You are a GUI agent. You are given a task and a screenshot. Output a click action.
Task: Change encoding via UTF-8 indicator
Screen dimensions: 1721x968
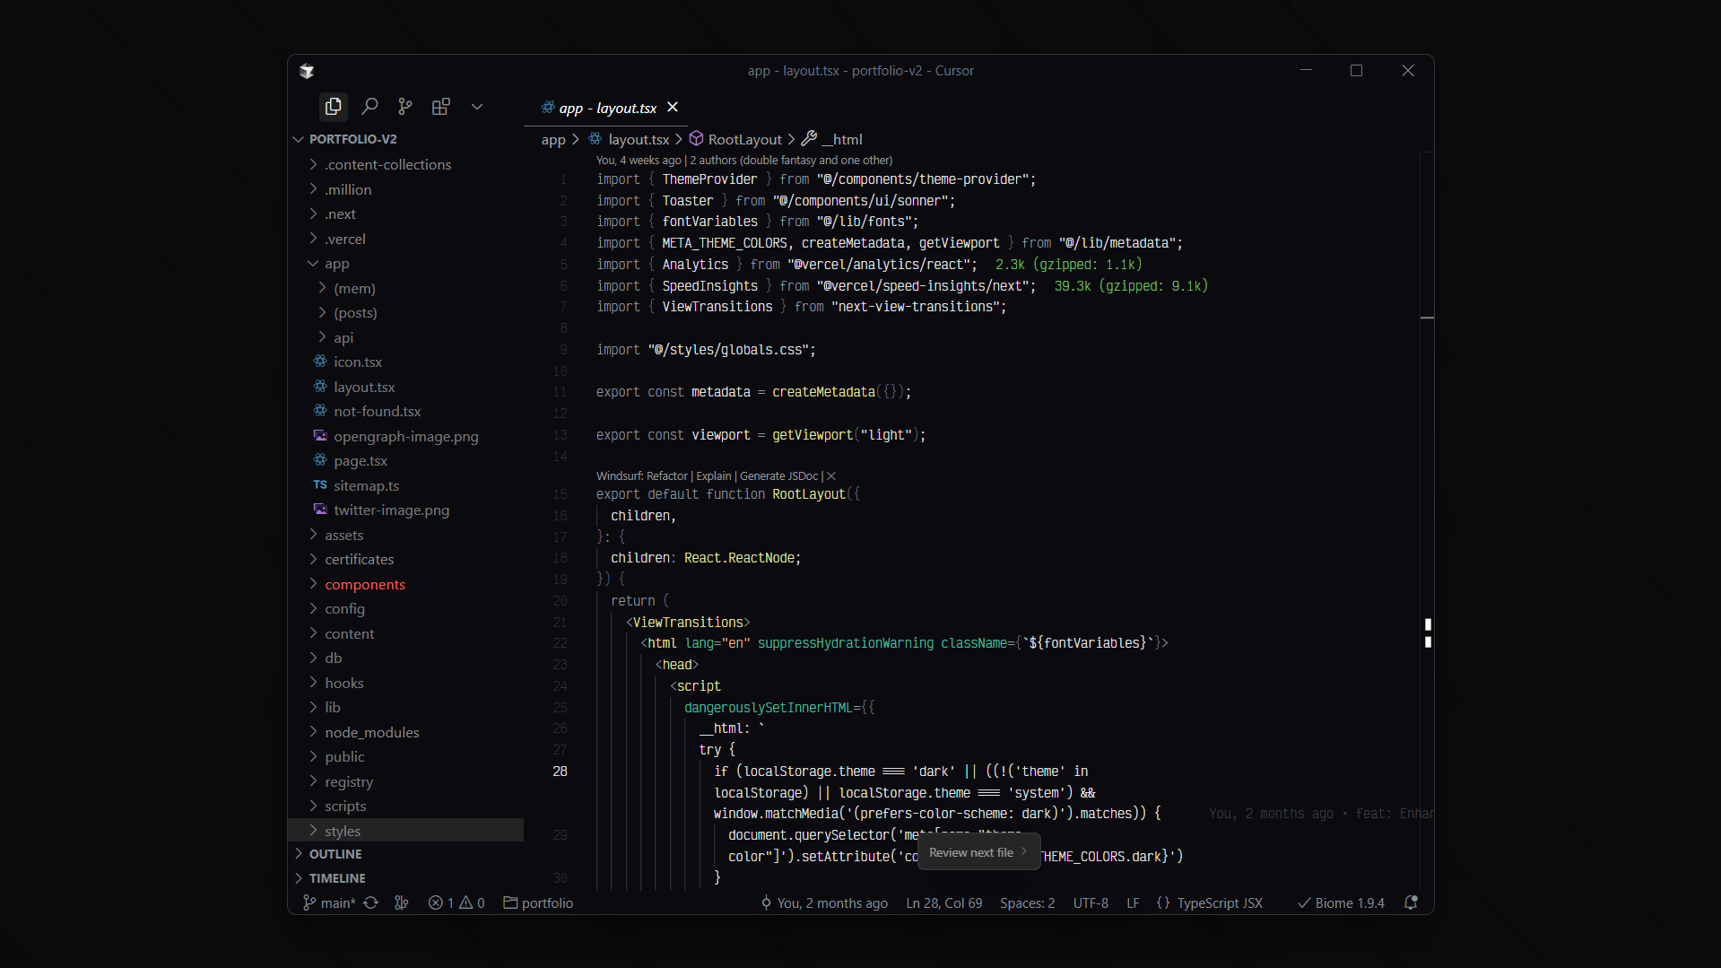pyautogui.click(x=1091, y=903)
